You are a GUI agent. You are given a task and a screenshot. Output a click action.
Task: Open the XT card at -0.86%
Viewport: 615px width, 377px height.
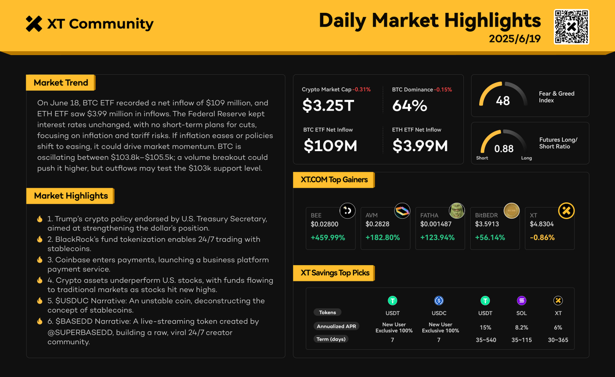pyautogui.click(x=550, y=228)
